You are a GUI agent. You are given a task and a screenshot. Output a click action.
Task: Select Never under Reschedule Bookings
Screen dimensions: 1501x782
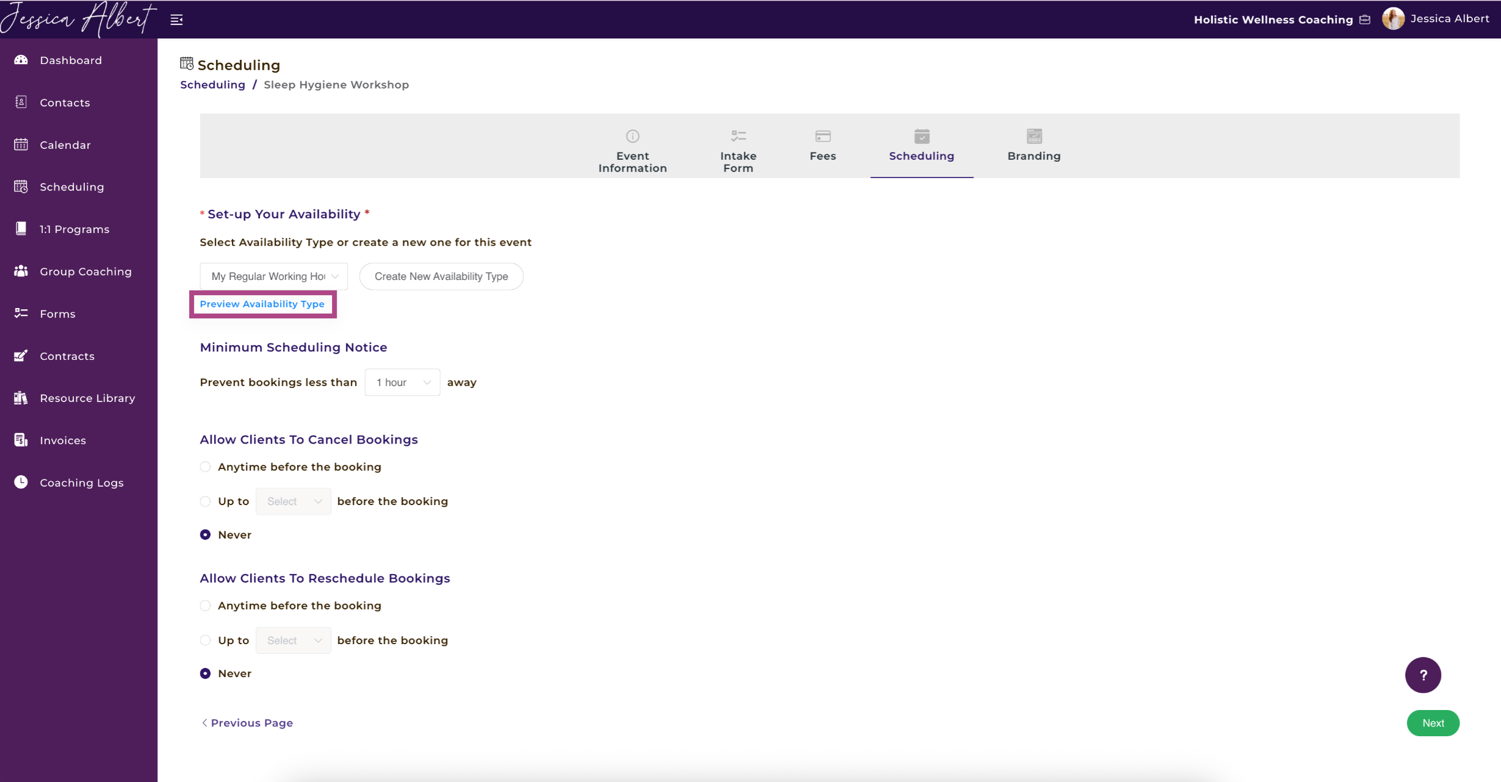pyautogui.click(x=205, y=673)
